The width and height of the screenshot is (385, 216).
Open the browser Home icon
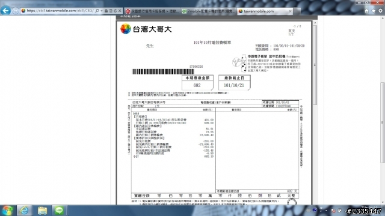366,11
